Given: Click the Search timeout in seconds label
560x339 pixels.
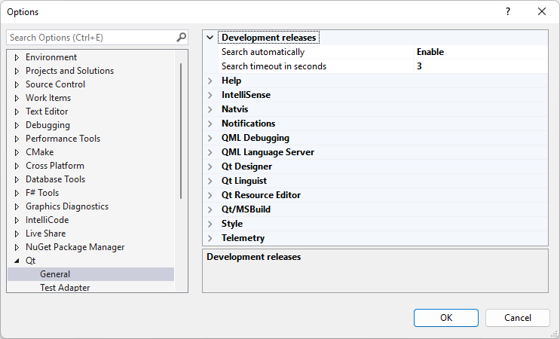Looking at the screenshot, I should (x=274, y=66).
